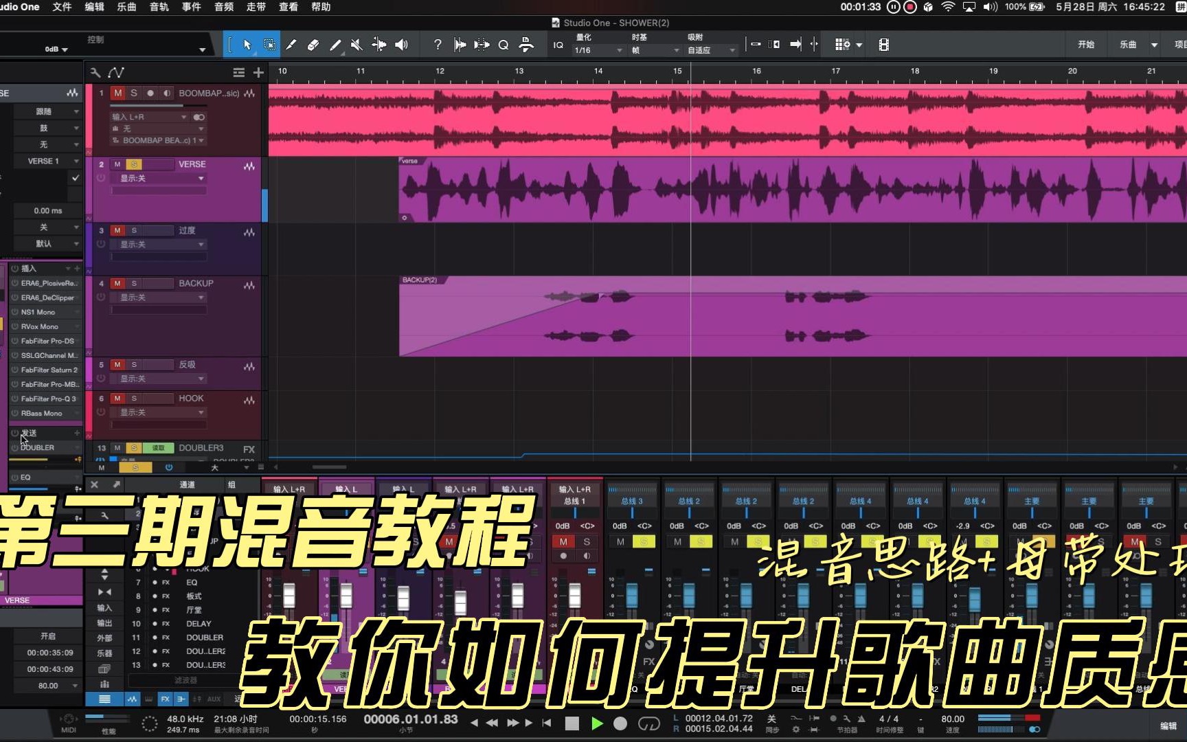Image resolution: width=1187 pixels, height=742 pixels.
Task: Expand VERSE track 显示:关 dropdown
Action: pos(159,179)
